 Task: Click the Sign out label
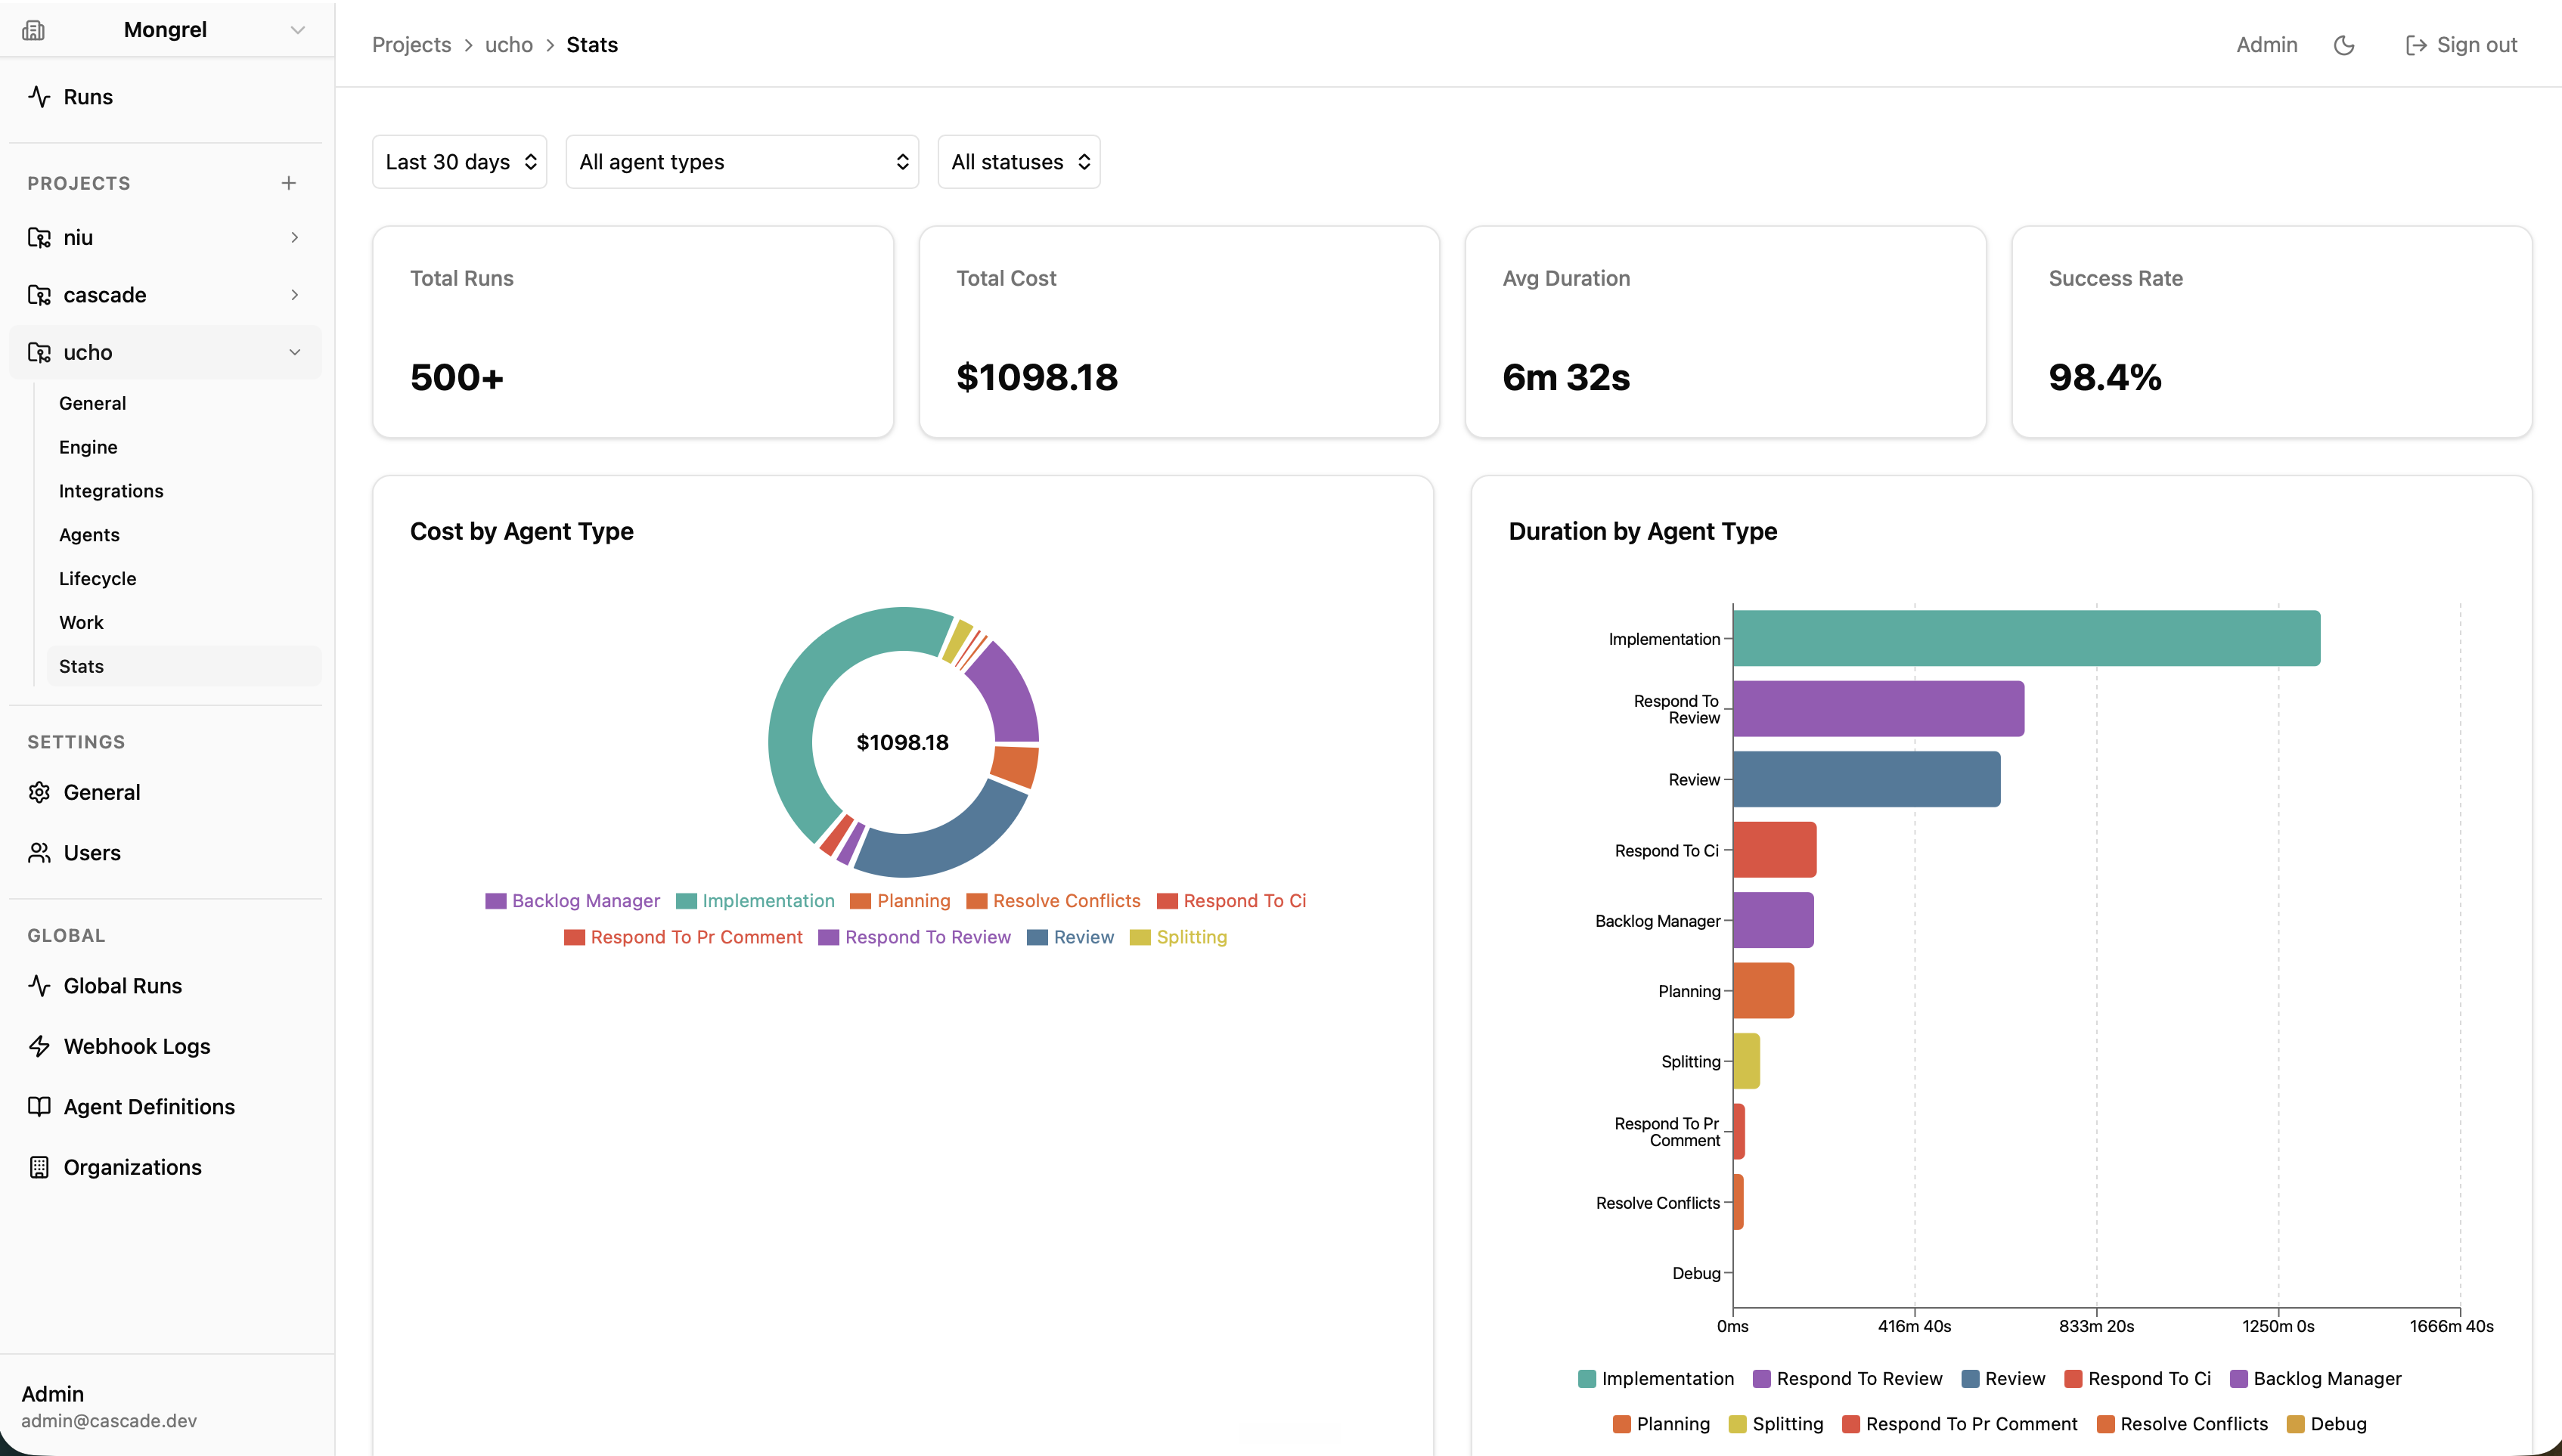pyautogui.click(x=2476, y=45)
